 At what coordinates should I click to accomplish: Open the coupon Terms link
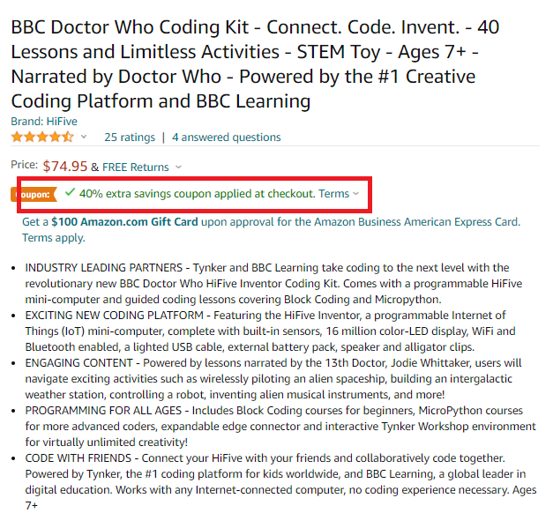333,194
